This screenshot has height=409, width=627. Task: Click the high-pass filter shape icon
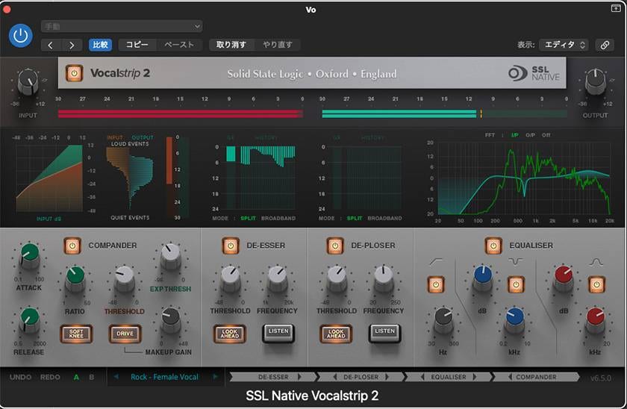tap(436, 261)
